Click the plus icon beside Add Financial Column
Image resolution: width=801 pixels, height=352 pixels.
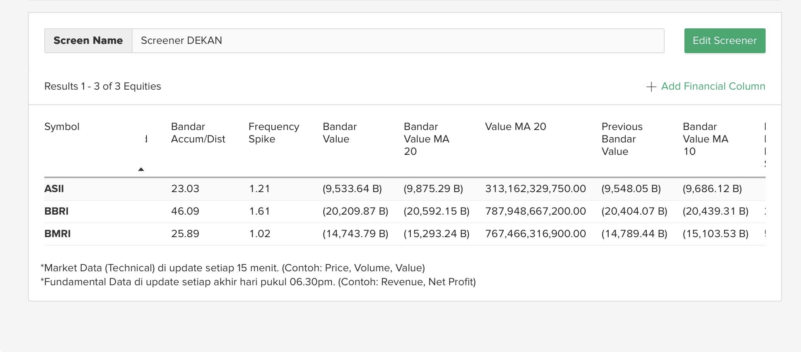point(651,87)
